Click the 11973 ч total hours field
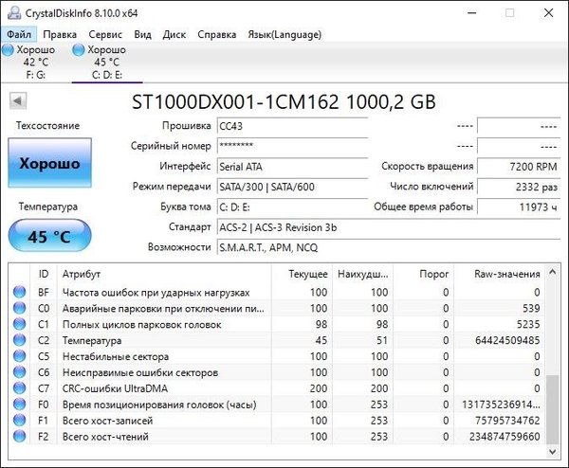This screenshot has height=468, width=569. (519, 207)
